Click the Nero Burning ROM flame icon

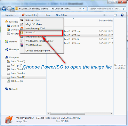tap(22, 28)
